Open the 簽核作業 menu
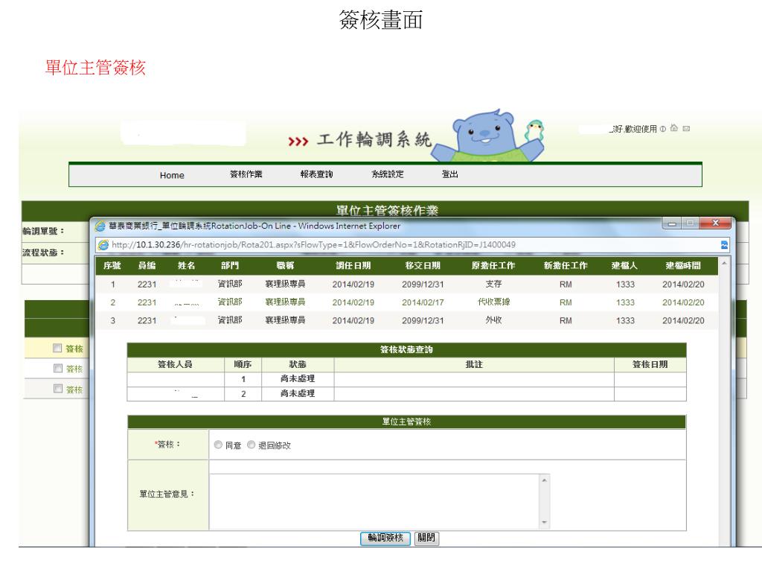 click(246, 174)
